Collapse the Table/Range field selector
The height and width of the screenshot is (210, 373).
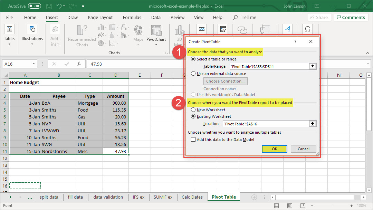[x=313, y=66]
